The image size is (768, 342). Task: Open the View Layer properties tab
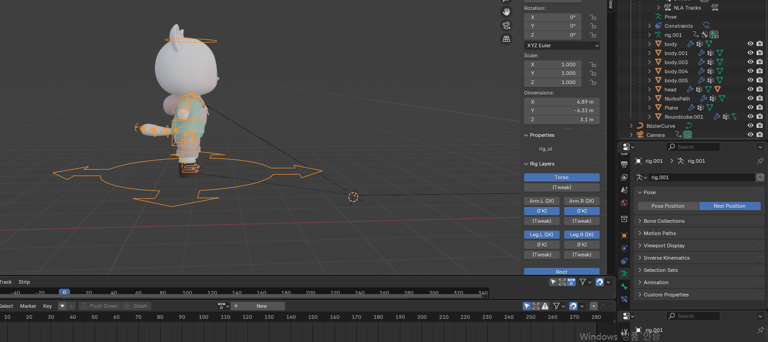coord(624,177)
